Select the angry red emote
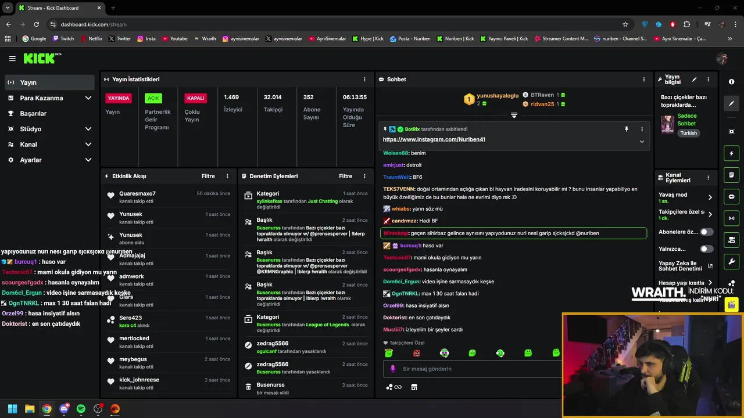This screenshot has height=418, width=744. coord(416,353)
